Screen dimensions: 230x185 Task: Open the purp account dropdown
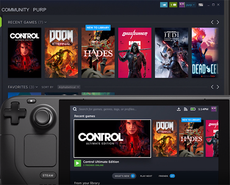(190, 5)
